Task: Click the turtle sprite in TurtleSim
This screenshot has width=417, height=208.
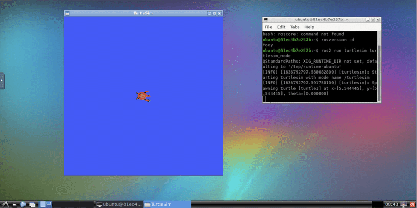Action: pyautogui.click(x=143, y=96)
